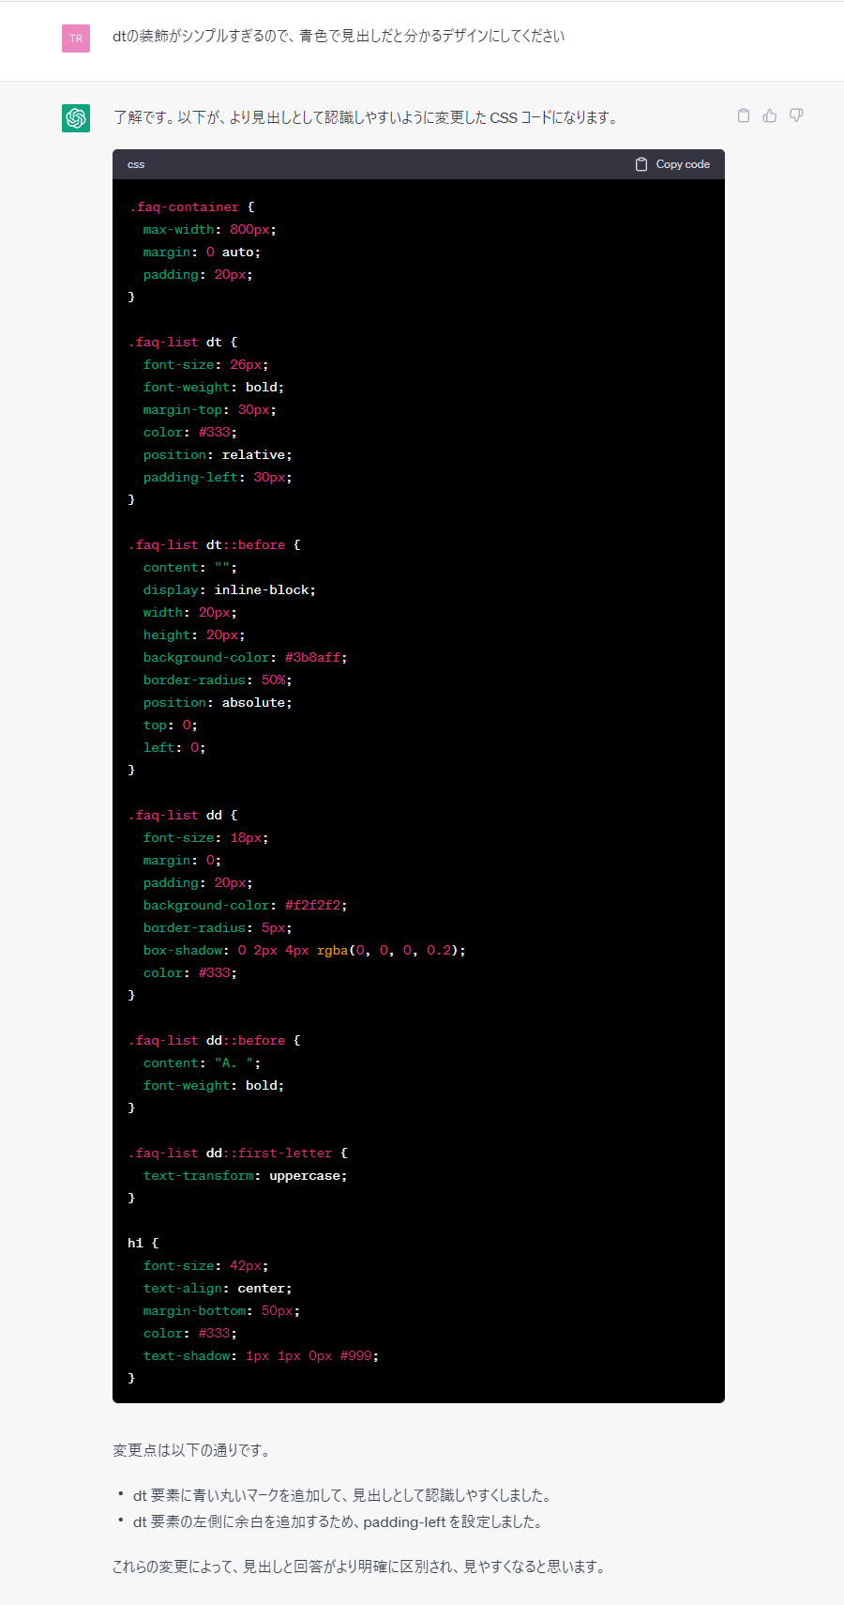Click the h1 selector line

click(143, 1243)
